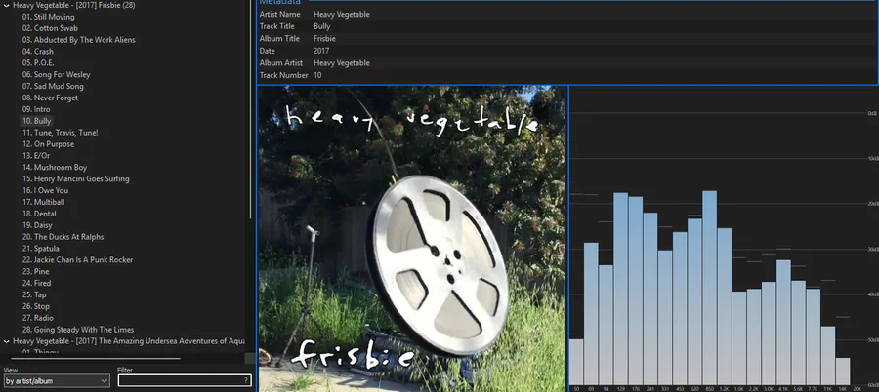Select track 20. The Ducks At Ralphs
Image resolution: width=879 pixels, height=392 pixels.
coord(63,237)
